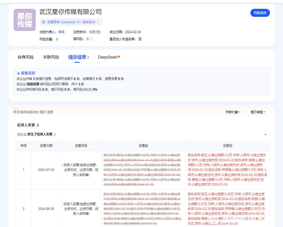Screen dimensions: 283x227
Task: Switch to the 自身风险 tab
Action: (26, 57)
